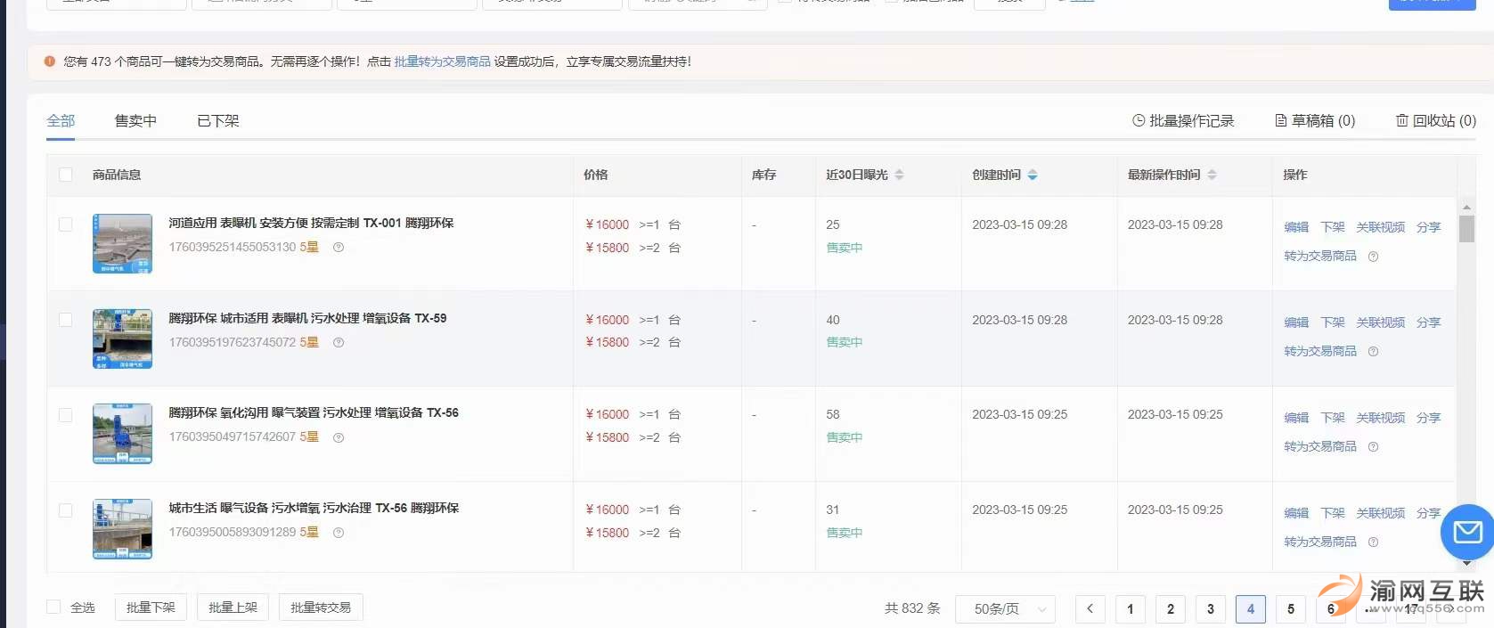
Task: Open the 草稿箱 drafts box
Action: pyautogui.click(x=1315, y=121)
